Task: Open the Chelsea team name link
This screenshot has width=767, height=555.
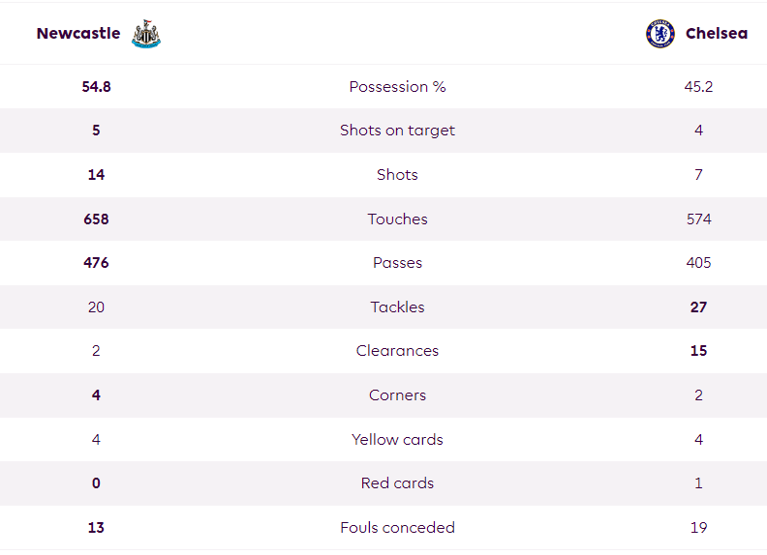Action: [717, 33]
